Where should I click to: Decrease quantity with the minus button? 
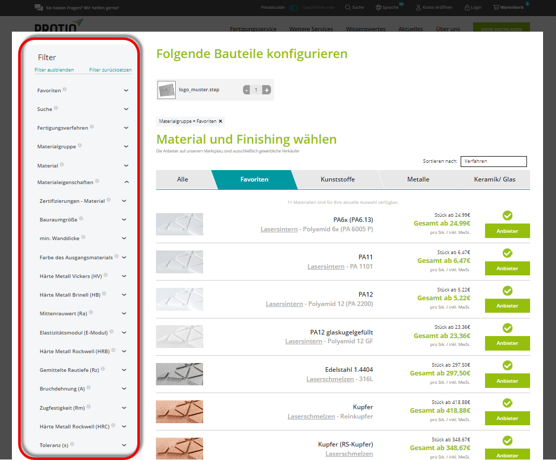tap(247, 90)
